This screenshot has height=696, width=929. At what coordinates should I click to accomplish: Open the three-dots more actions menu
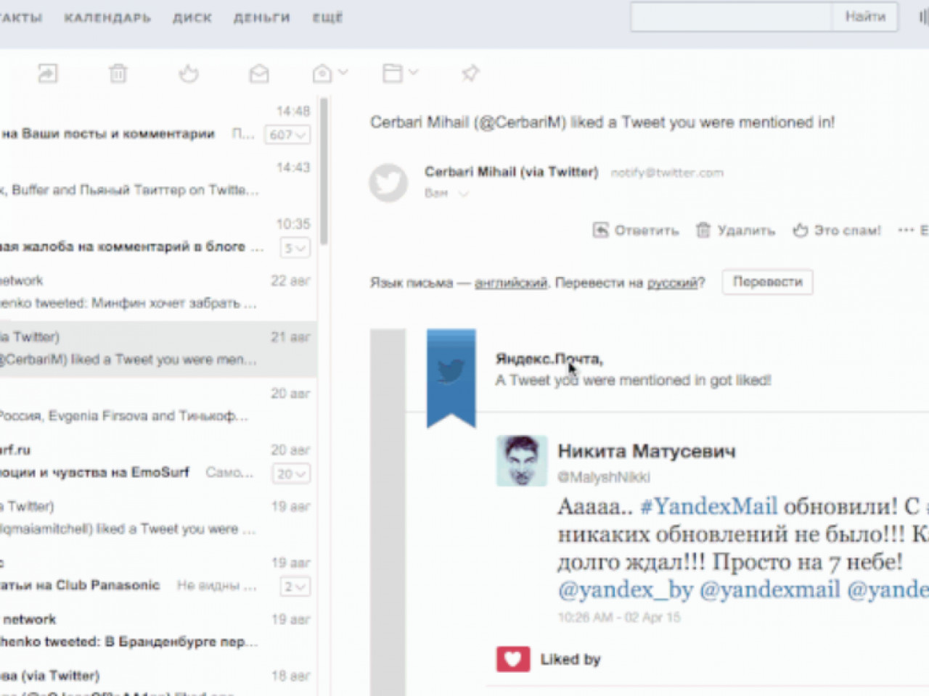(906, 231)
